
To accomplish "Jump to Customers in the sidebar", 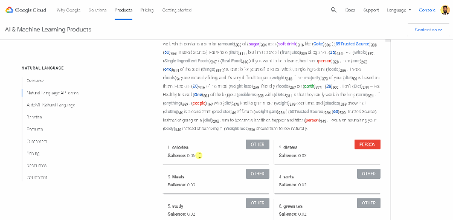I will pyautogui.click(x=37, y=141).
